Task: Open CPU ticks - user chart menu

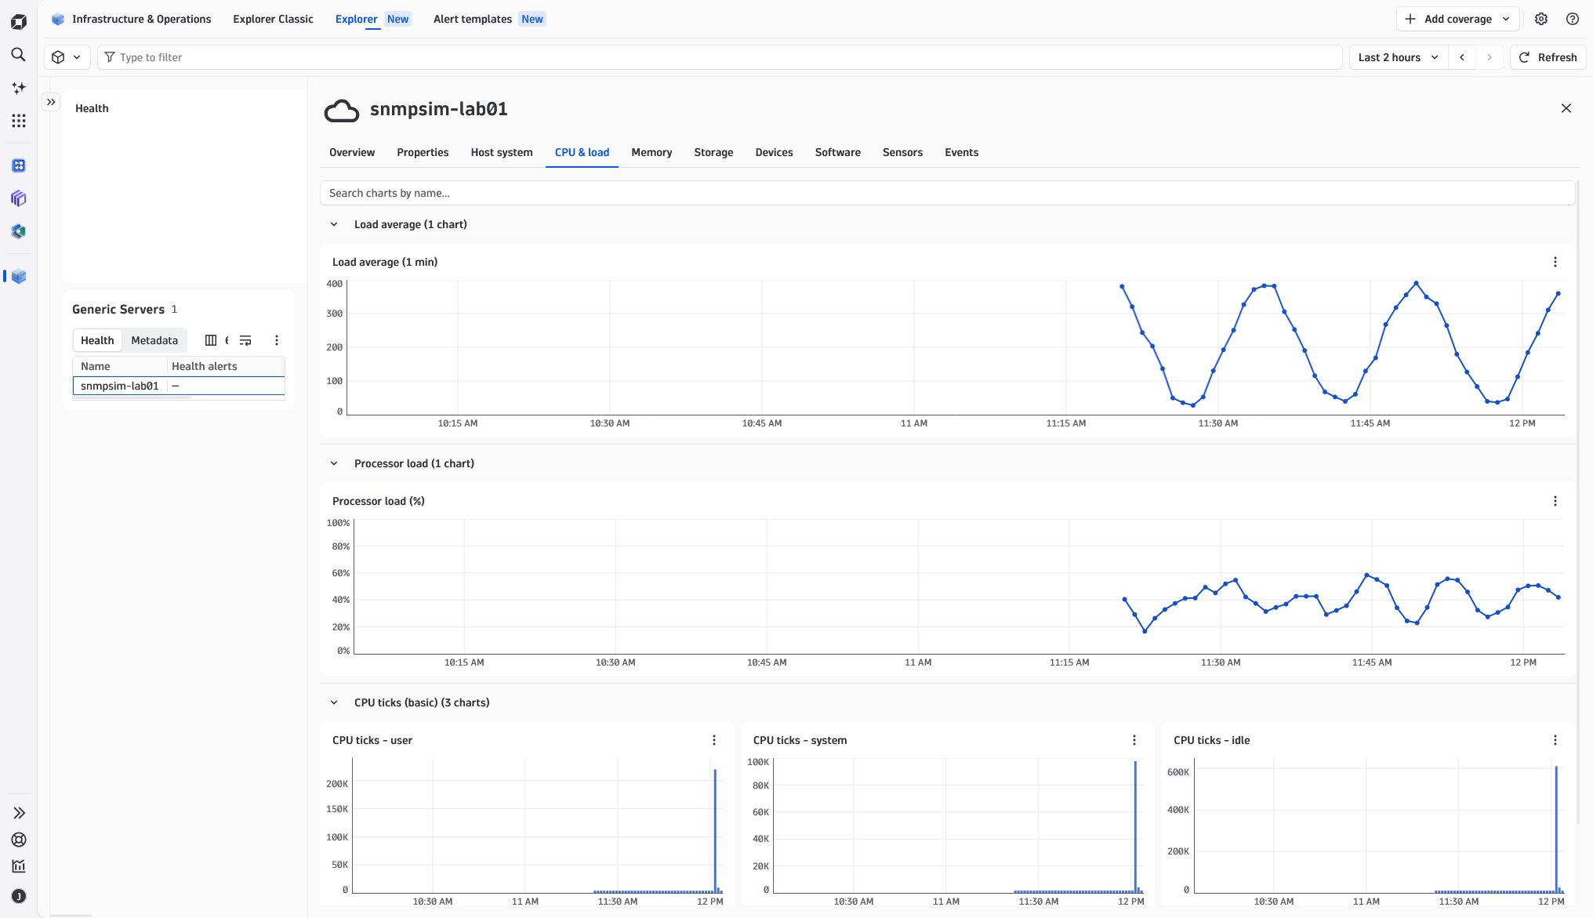Action: [714, 740]
